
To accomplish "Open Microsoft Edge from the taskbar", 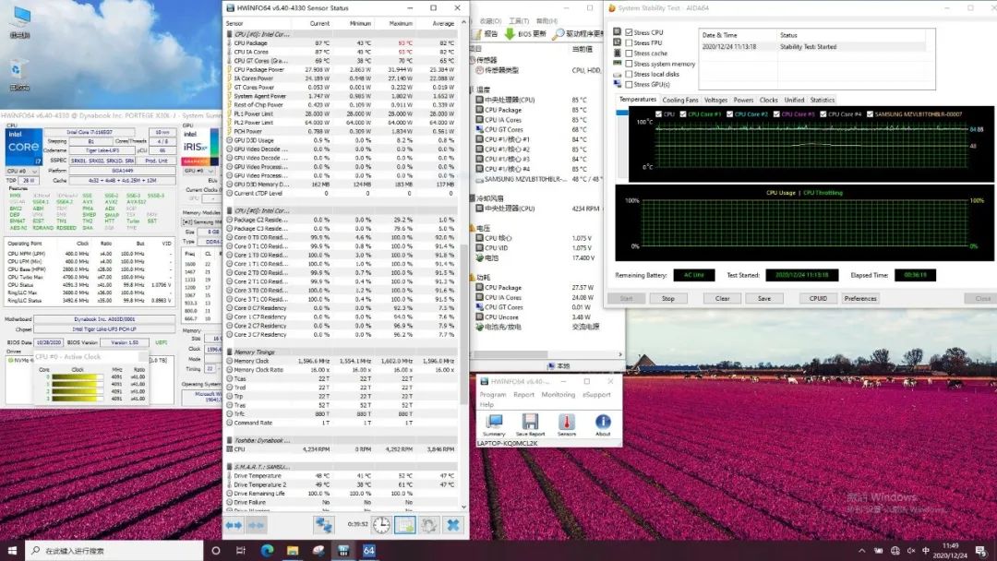I will coord(267,551).
